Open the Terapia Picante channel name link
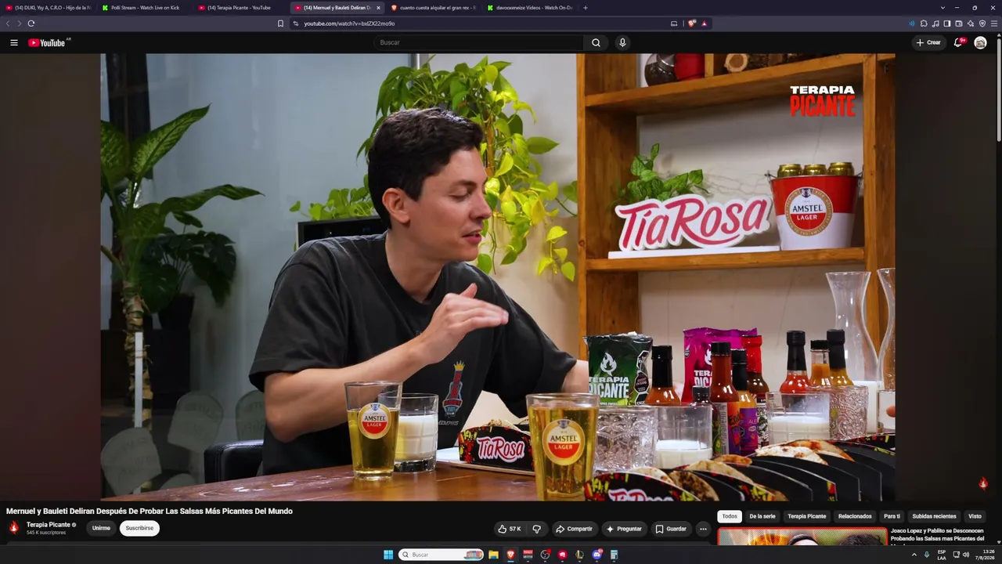Viewport: 1002px width, 564px height. (49, 525)
